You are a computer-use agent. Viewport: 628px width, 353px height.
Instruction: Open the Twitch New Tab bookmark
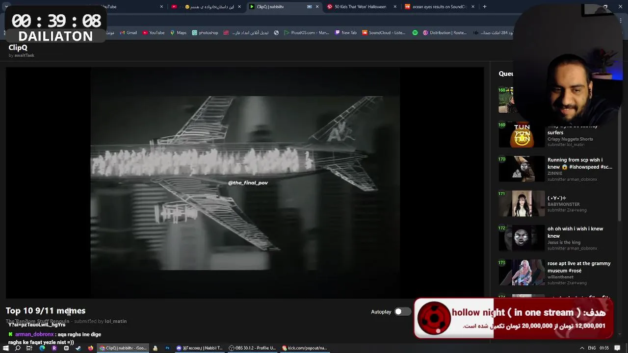346,33
